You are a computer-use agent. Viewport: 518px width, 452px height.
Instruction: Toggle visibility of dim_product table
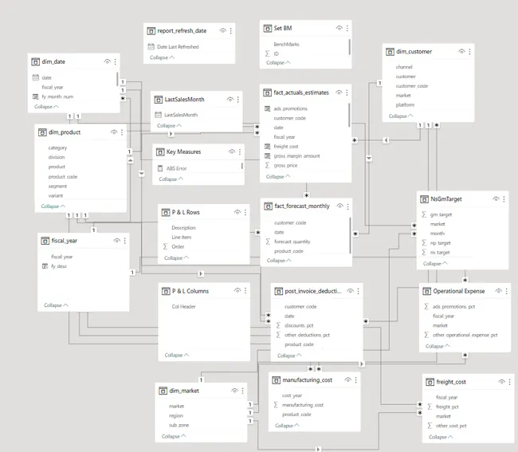[x=114, y=132]
